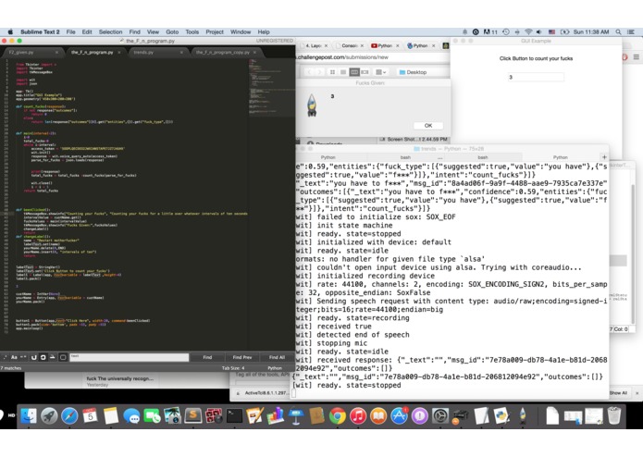This screenshot has width=643, height=457.
Task: Click the Sublime find text input field
Action: 130,357
